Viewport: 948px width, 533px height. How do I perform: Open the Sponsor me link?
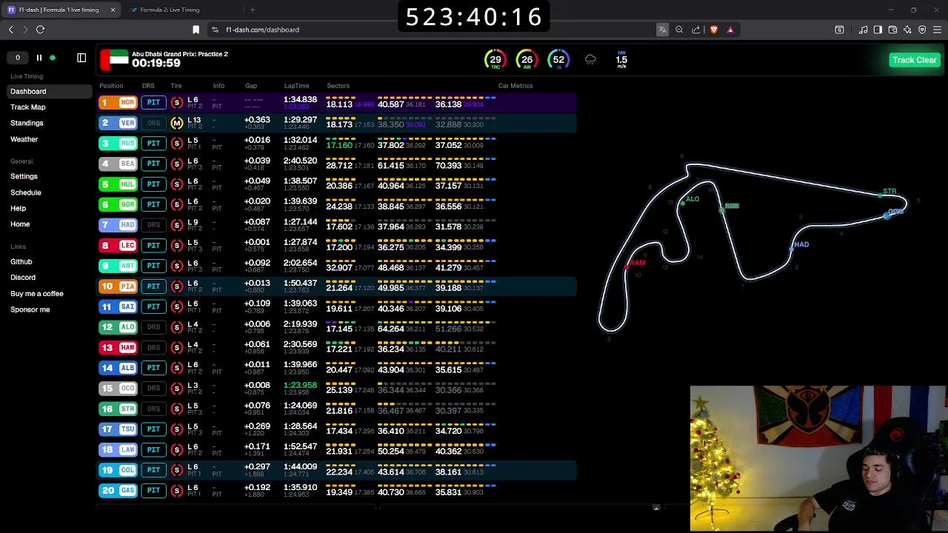coord(30,309)
